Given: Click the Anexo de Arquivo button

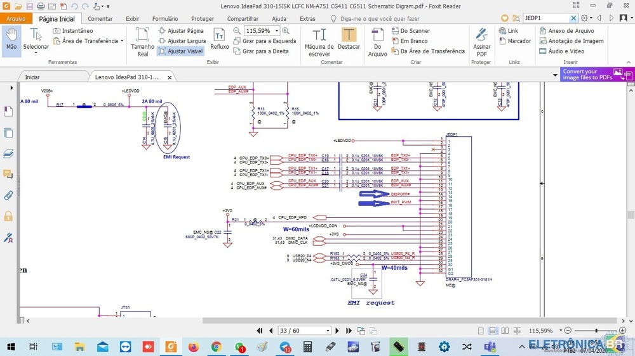Looking at the screenshot, I should point(566,30).
